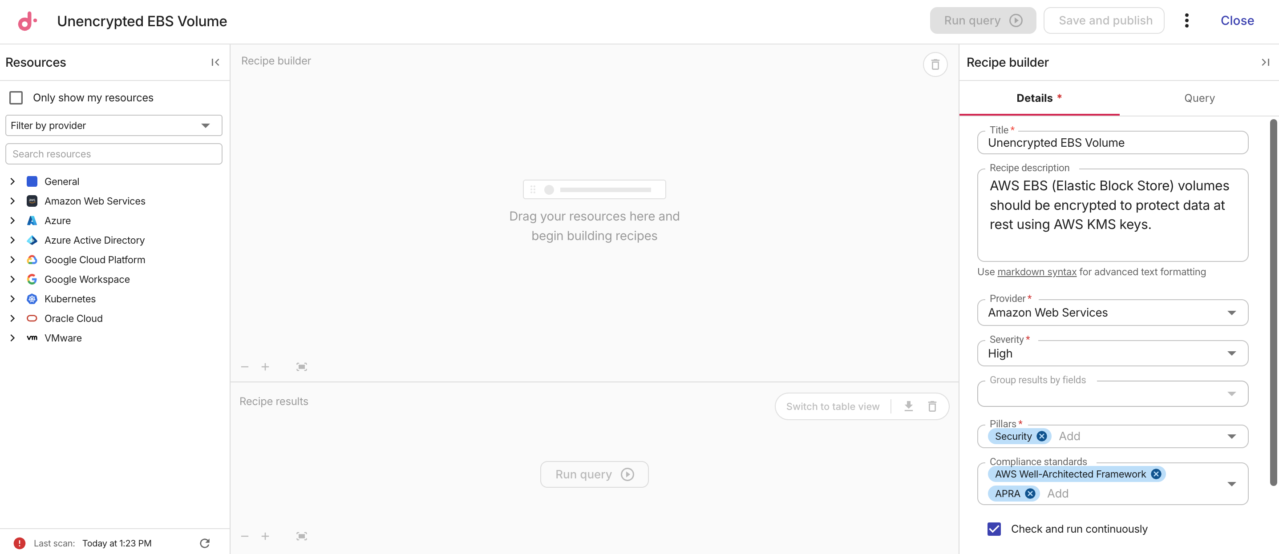Zoom in on the recipe builder canvas

265,367
